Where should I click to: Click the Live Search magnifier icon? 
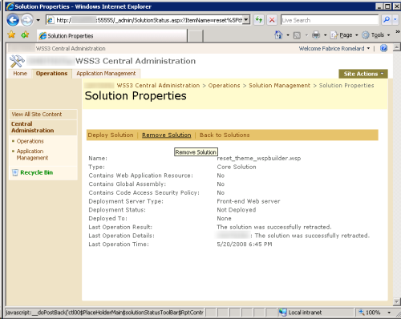[x=387, y=20]
